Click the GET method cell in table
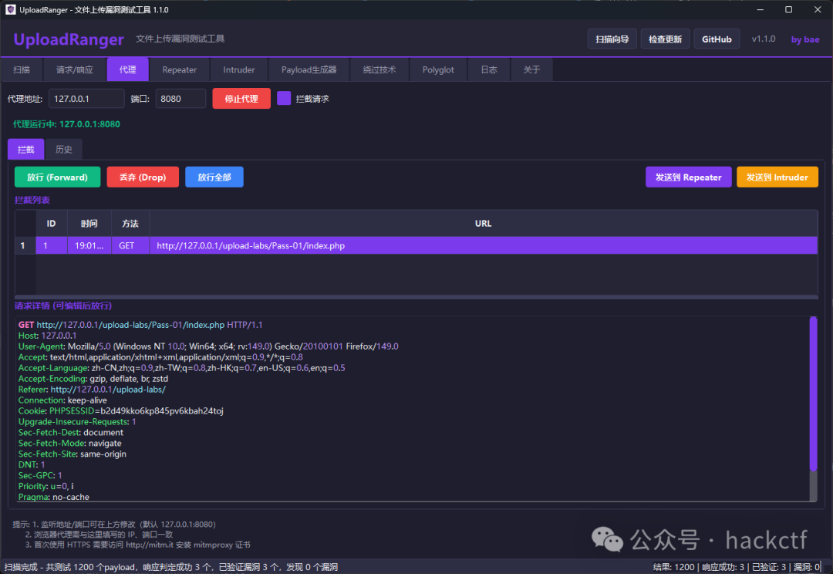The height and width of the screenshot is (574, 833). (130, 245)
